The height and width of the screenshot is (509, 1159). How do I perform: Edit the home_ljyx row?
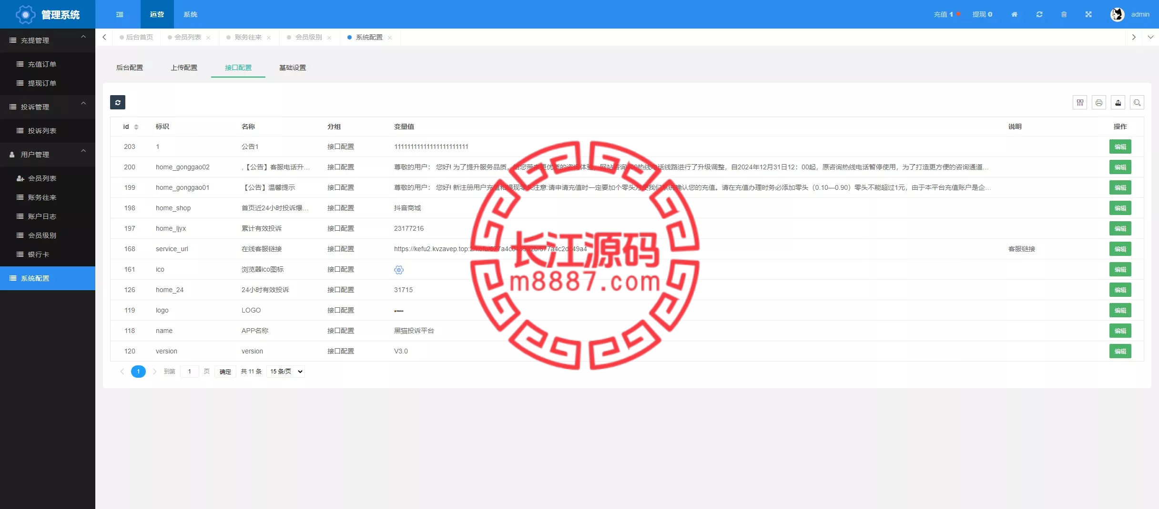1120,228
